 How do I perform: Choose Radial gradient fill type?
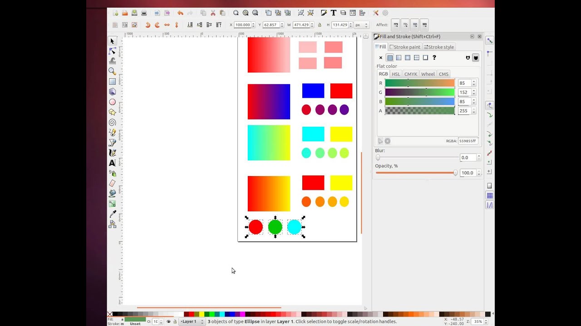(x=408, y=58)
